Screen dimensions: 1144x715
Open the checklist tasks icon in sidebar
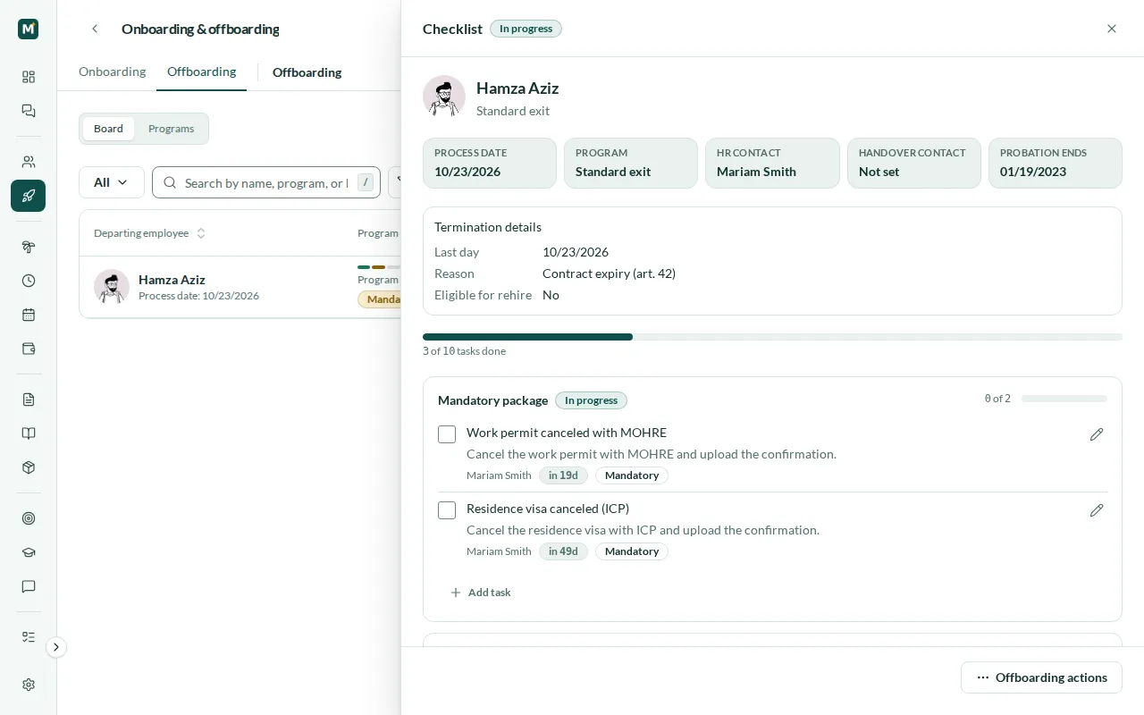[x=29, y=637]
